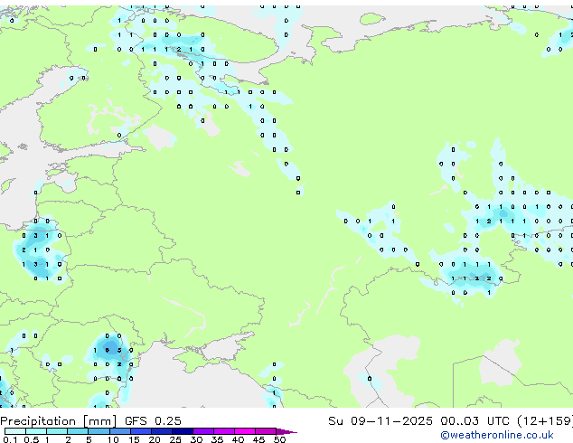Screen dimensions: 573x443
Task: Click the legend value '0.1'
Action: pyautogui.click(x=10, y=439)
